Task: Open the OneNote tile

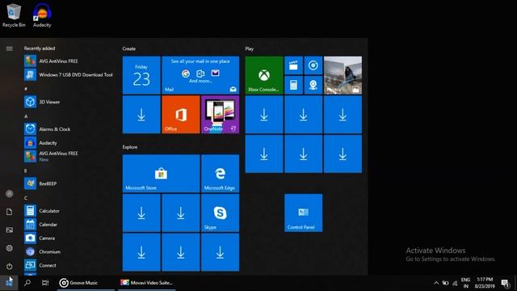Action: coord(220,115)
